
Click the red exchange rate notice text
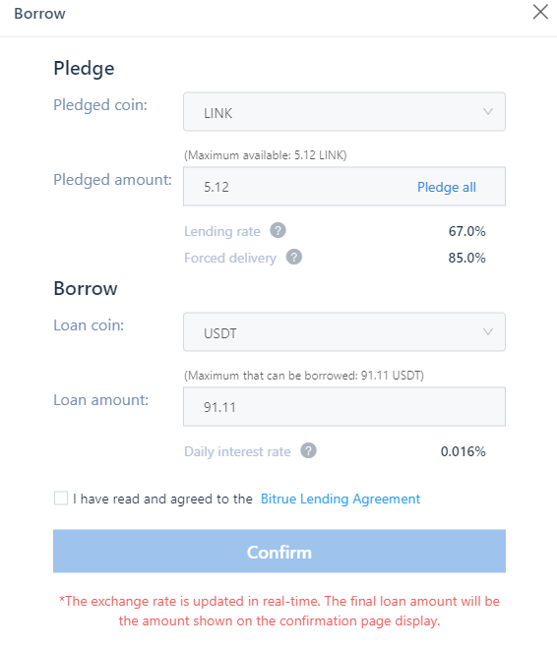279,611
